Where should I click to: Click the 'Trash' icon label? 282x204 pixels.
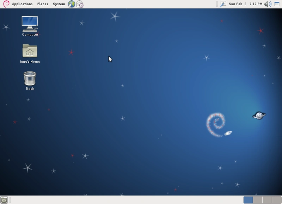click(x=30, y=88)
